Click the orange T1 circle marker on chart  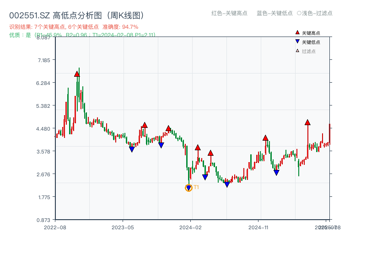click(189, 188)
